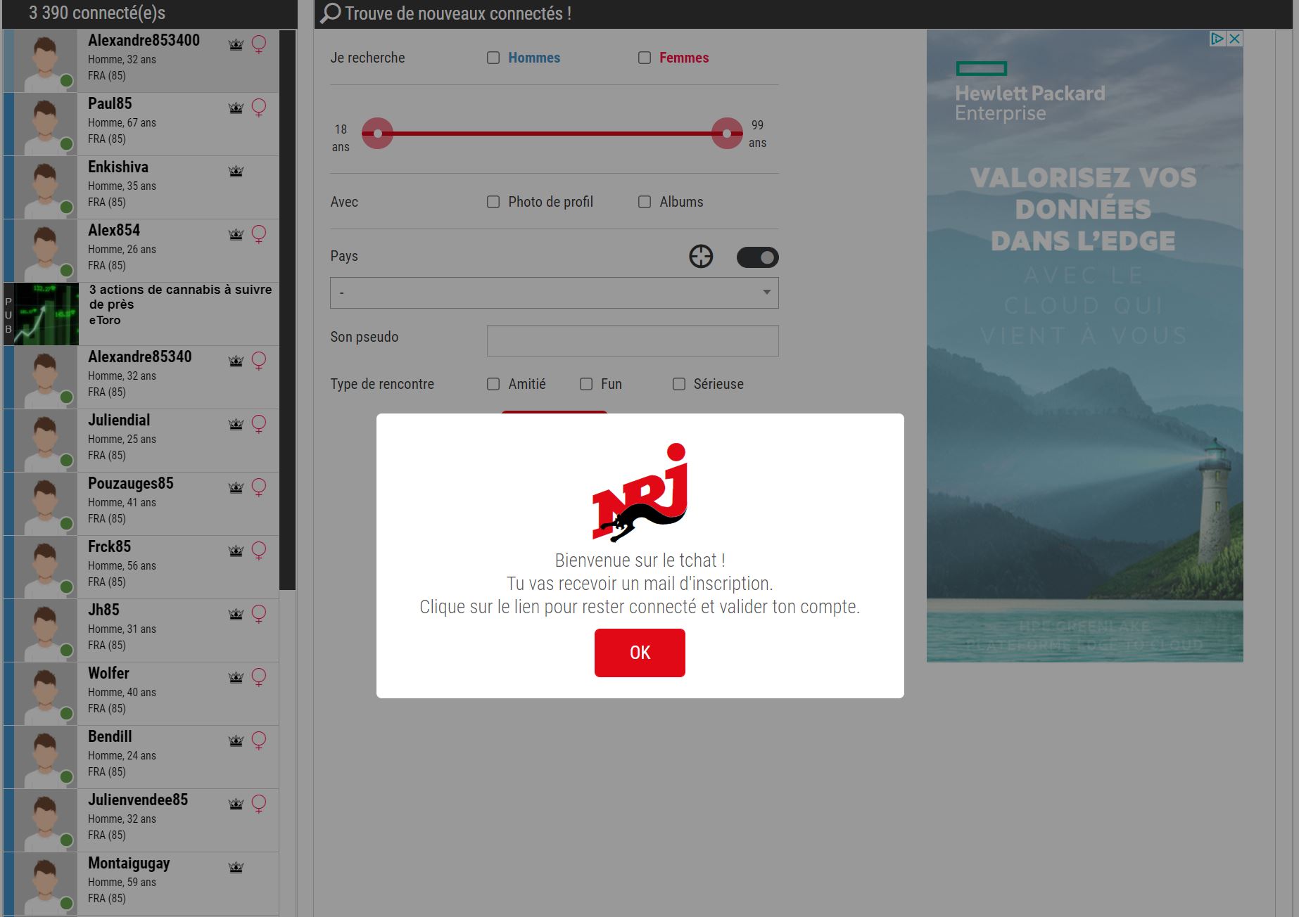Click the female symbol next to Juliendial
Screen dimensions: 1299x917
pos(259,425)
